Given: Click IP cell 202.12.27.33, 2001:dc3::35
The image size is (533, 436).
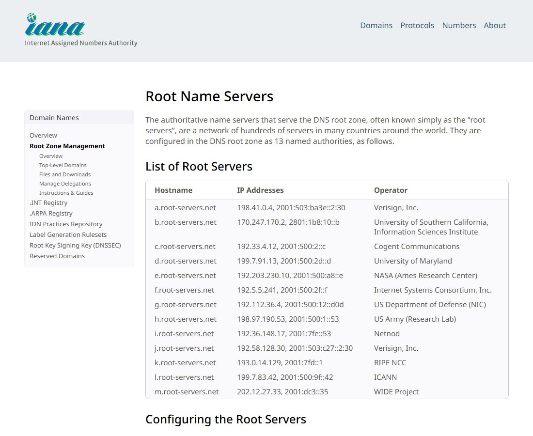Looking at the screenshot, I should pos(282,392).
